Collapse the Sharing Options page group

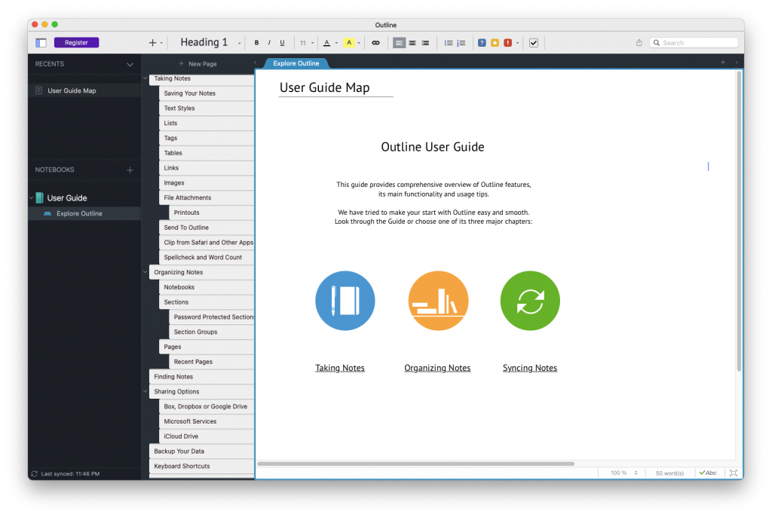pos(146,391)
